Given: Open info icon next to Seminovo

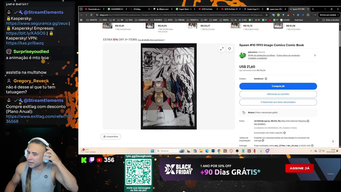Looking at the screenshot, I should (x=266, y=79).
